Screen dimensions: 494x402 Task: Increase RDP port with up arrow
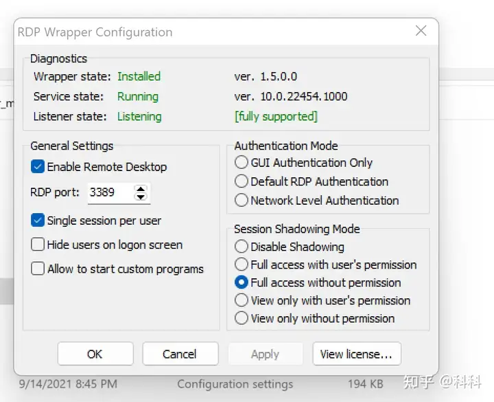(x=141, y=189)
